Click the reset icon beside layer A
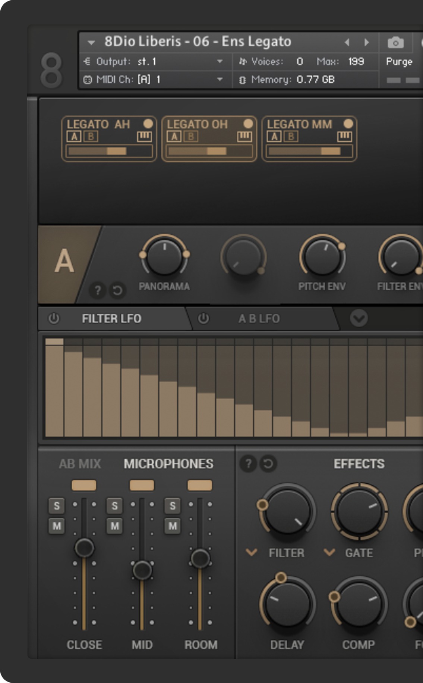 coord(117,290)
